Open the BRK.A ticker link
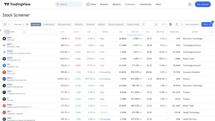The height and width of the screenshot is (121, 215). tap(10, 78)
